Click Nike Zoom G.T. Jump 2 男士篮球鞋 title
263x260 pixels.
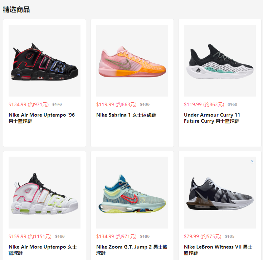(x=132, y=250)
